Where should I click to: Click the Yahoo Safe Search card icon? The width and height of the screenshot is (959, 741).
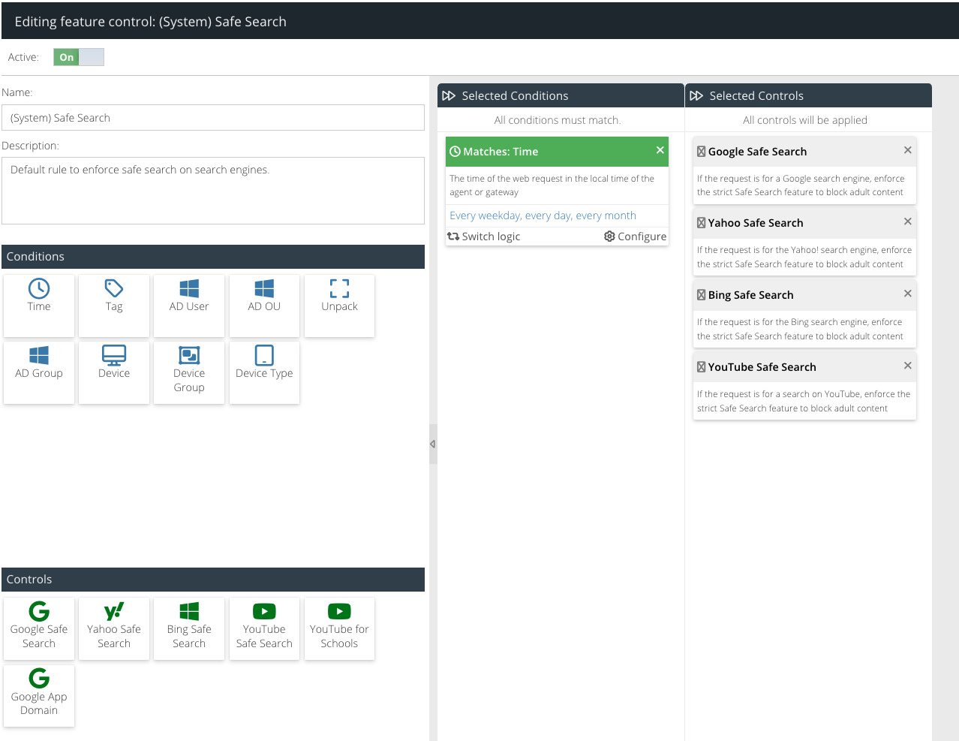tap(701, 223)
